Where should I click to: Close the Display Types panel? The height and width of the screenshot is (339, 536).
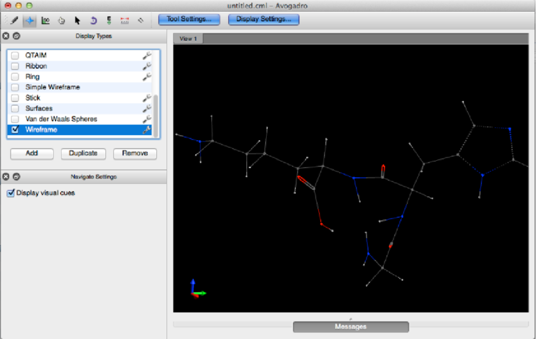coord(6,36)
